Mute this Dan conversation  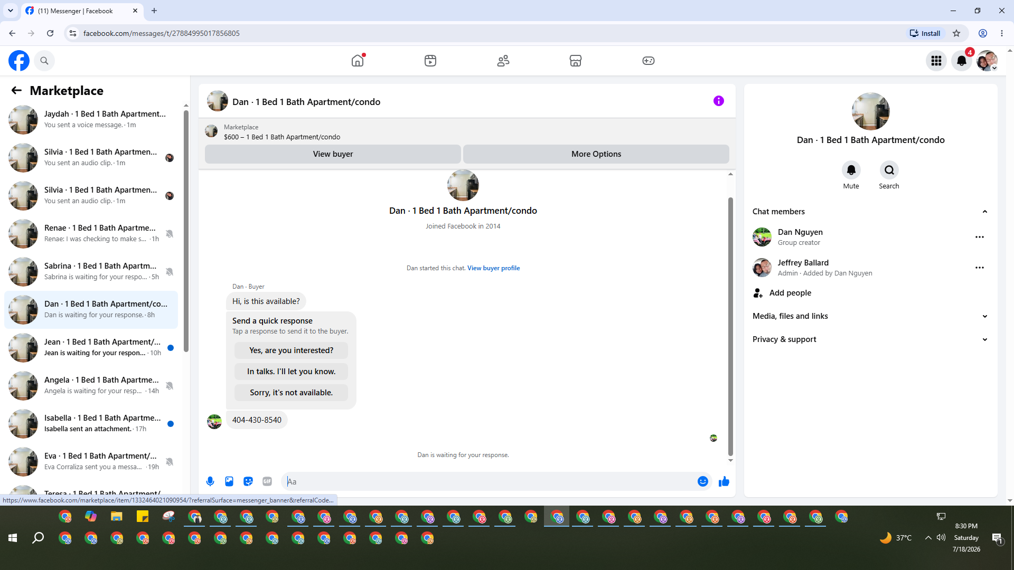point(851,170)
